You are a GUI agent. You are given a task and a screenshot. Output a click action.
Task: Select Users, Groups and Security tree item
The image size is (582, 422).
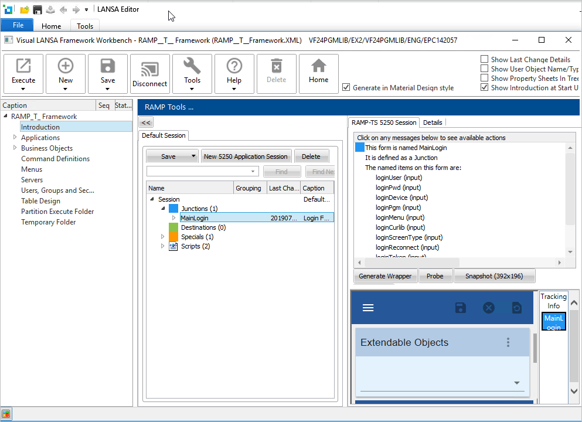pos(57,190)
